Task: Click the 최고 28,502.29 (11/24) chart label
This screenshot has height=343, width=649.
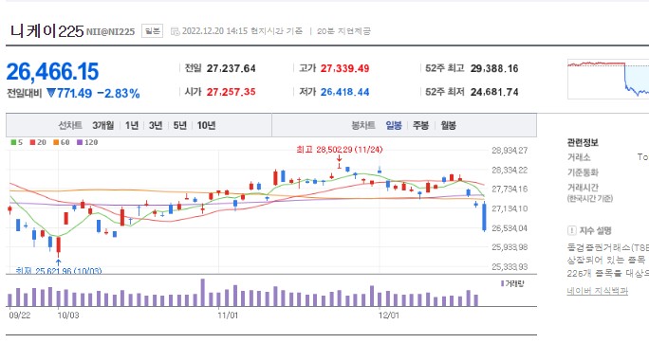Action: click(x=340, y=150)
